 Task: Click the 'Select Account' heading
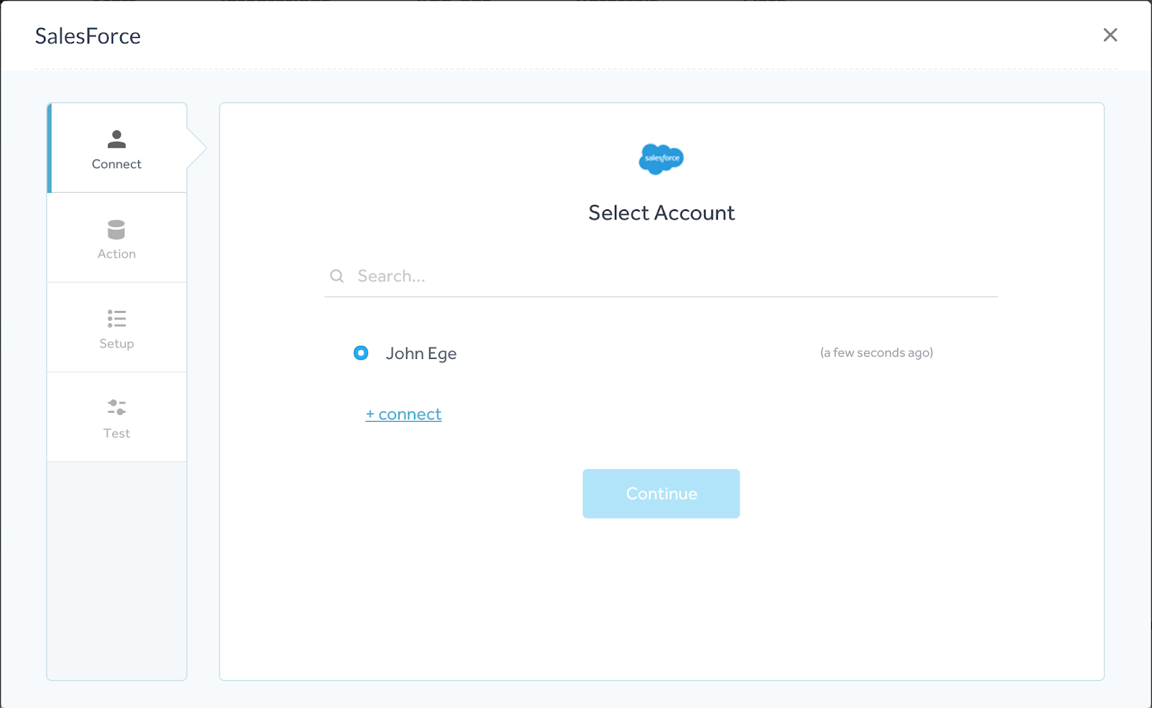[x=661, y=213]
